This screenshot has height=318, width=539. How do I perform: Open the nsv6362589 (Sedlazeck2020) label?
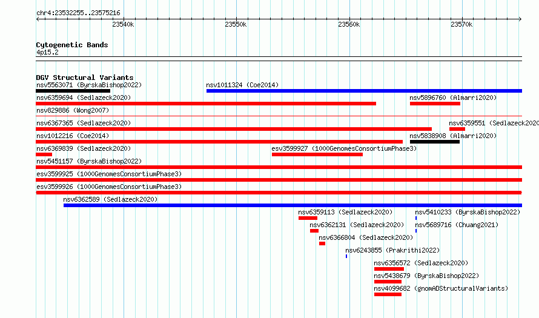110,199
